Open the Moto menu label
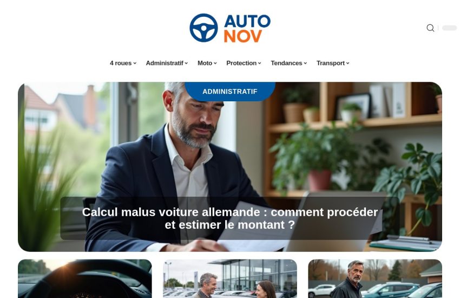Screen dimensions: 460x298 coord(205,63)
